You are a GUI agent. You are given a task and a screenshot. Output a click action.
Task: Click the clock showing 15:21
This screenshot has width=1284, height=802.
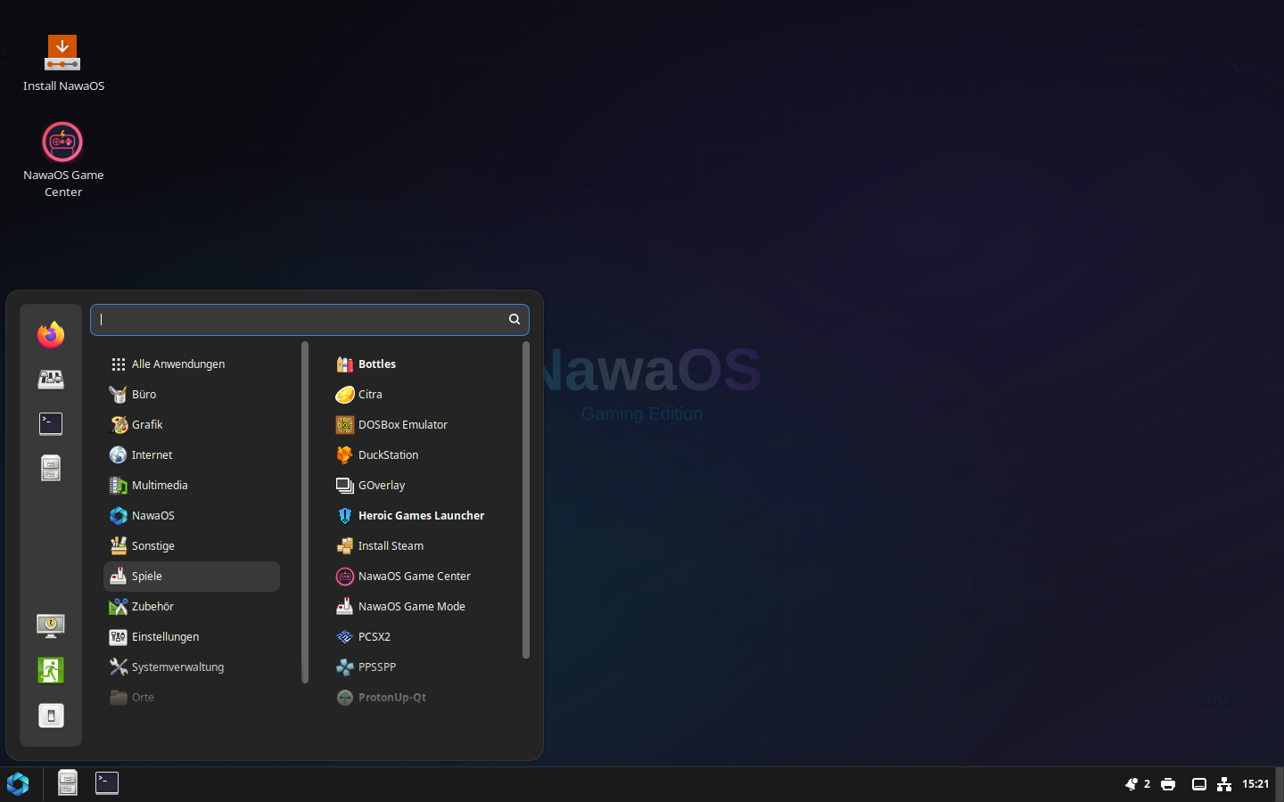[x=1255, y=784]
